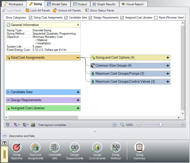Expand the Design Requirements tree section

78,100
